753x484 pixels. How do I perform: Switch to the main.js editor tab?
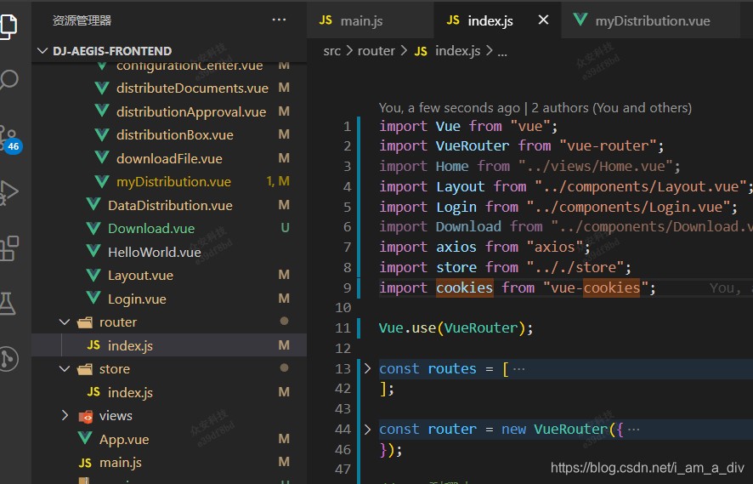(x=360, y=20)
